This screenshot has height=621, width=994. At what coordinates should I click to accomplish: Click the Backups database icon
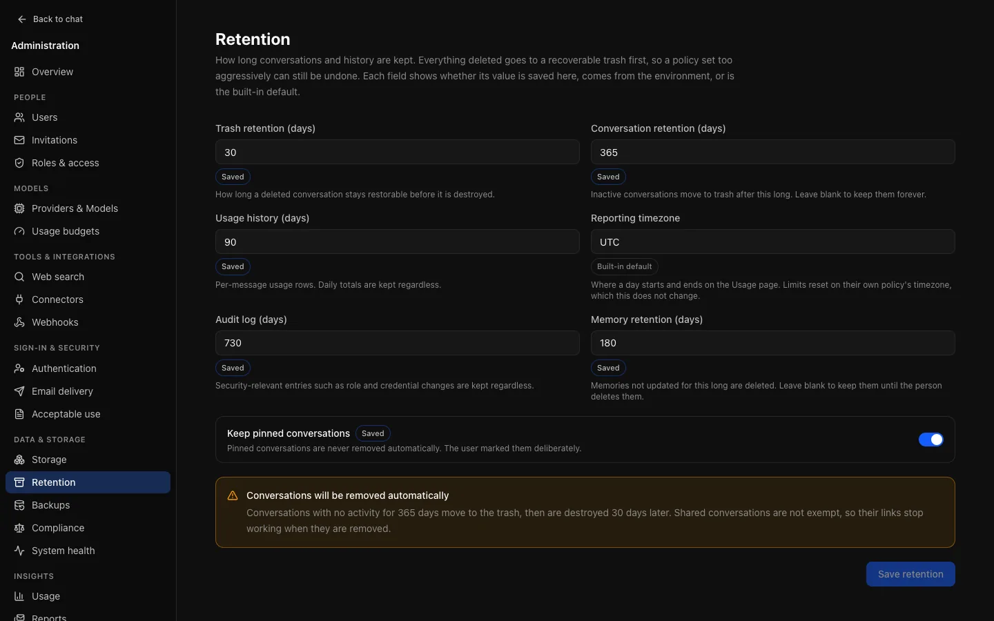coord(19,505)
